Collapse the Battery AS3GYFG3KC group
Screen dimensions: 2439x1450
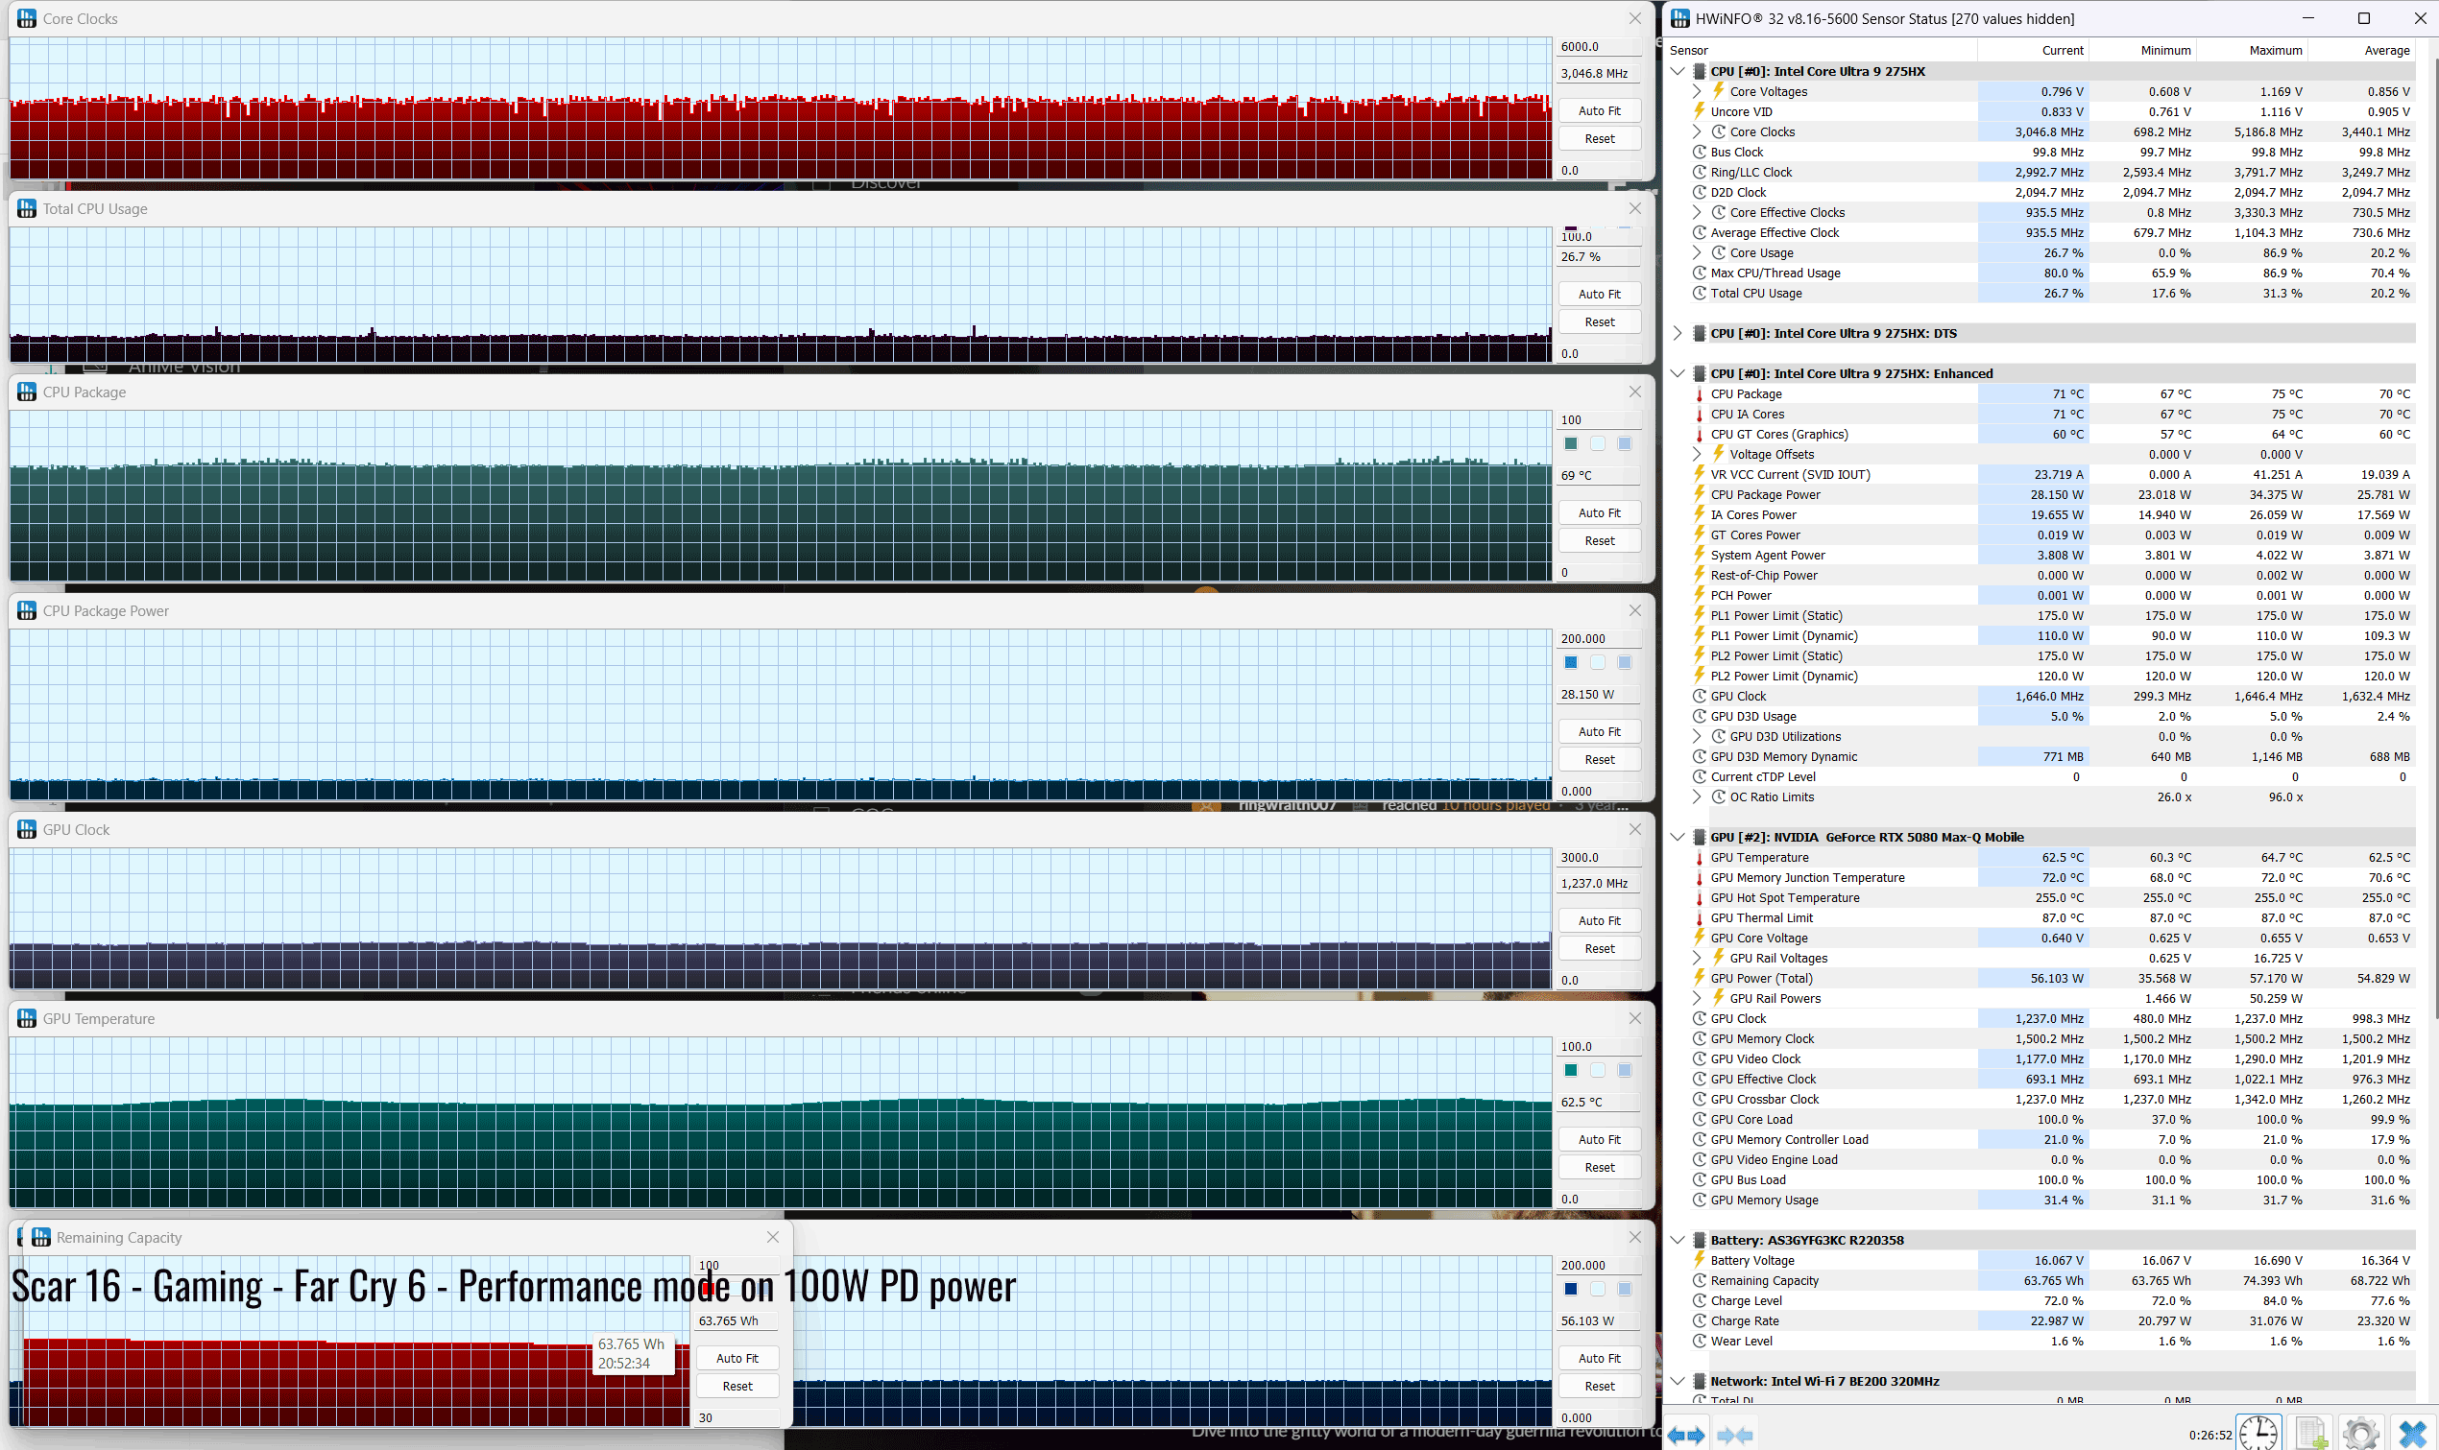tap(1678, 1240)
